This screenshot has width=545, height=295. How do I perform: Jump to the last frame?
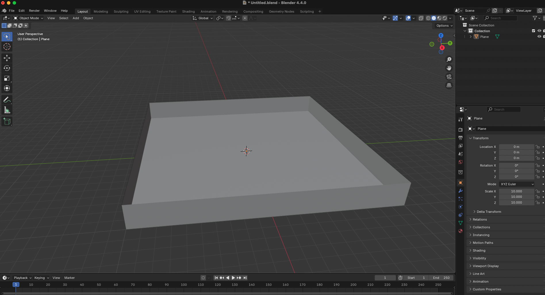coord(245,278)
